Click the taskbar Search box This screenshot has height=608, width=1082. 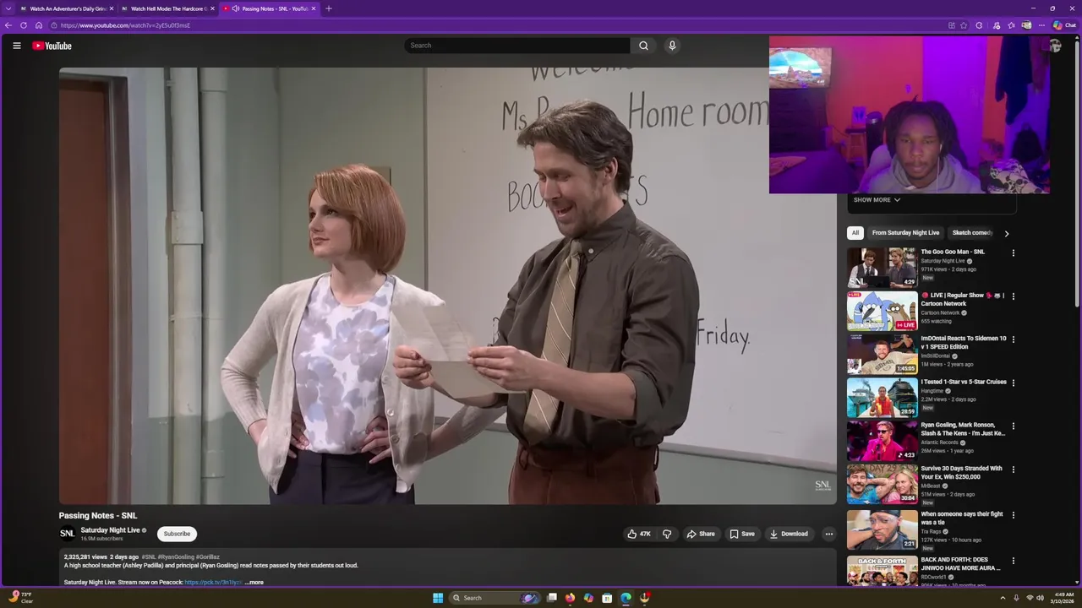pyautogui.click(x=494, y=598)
